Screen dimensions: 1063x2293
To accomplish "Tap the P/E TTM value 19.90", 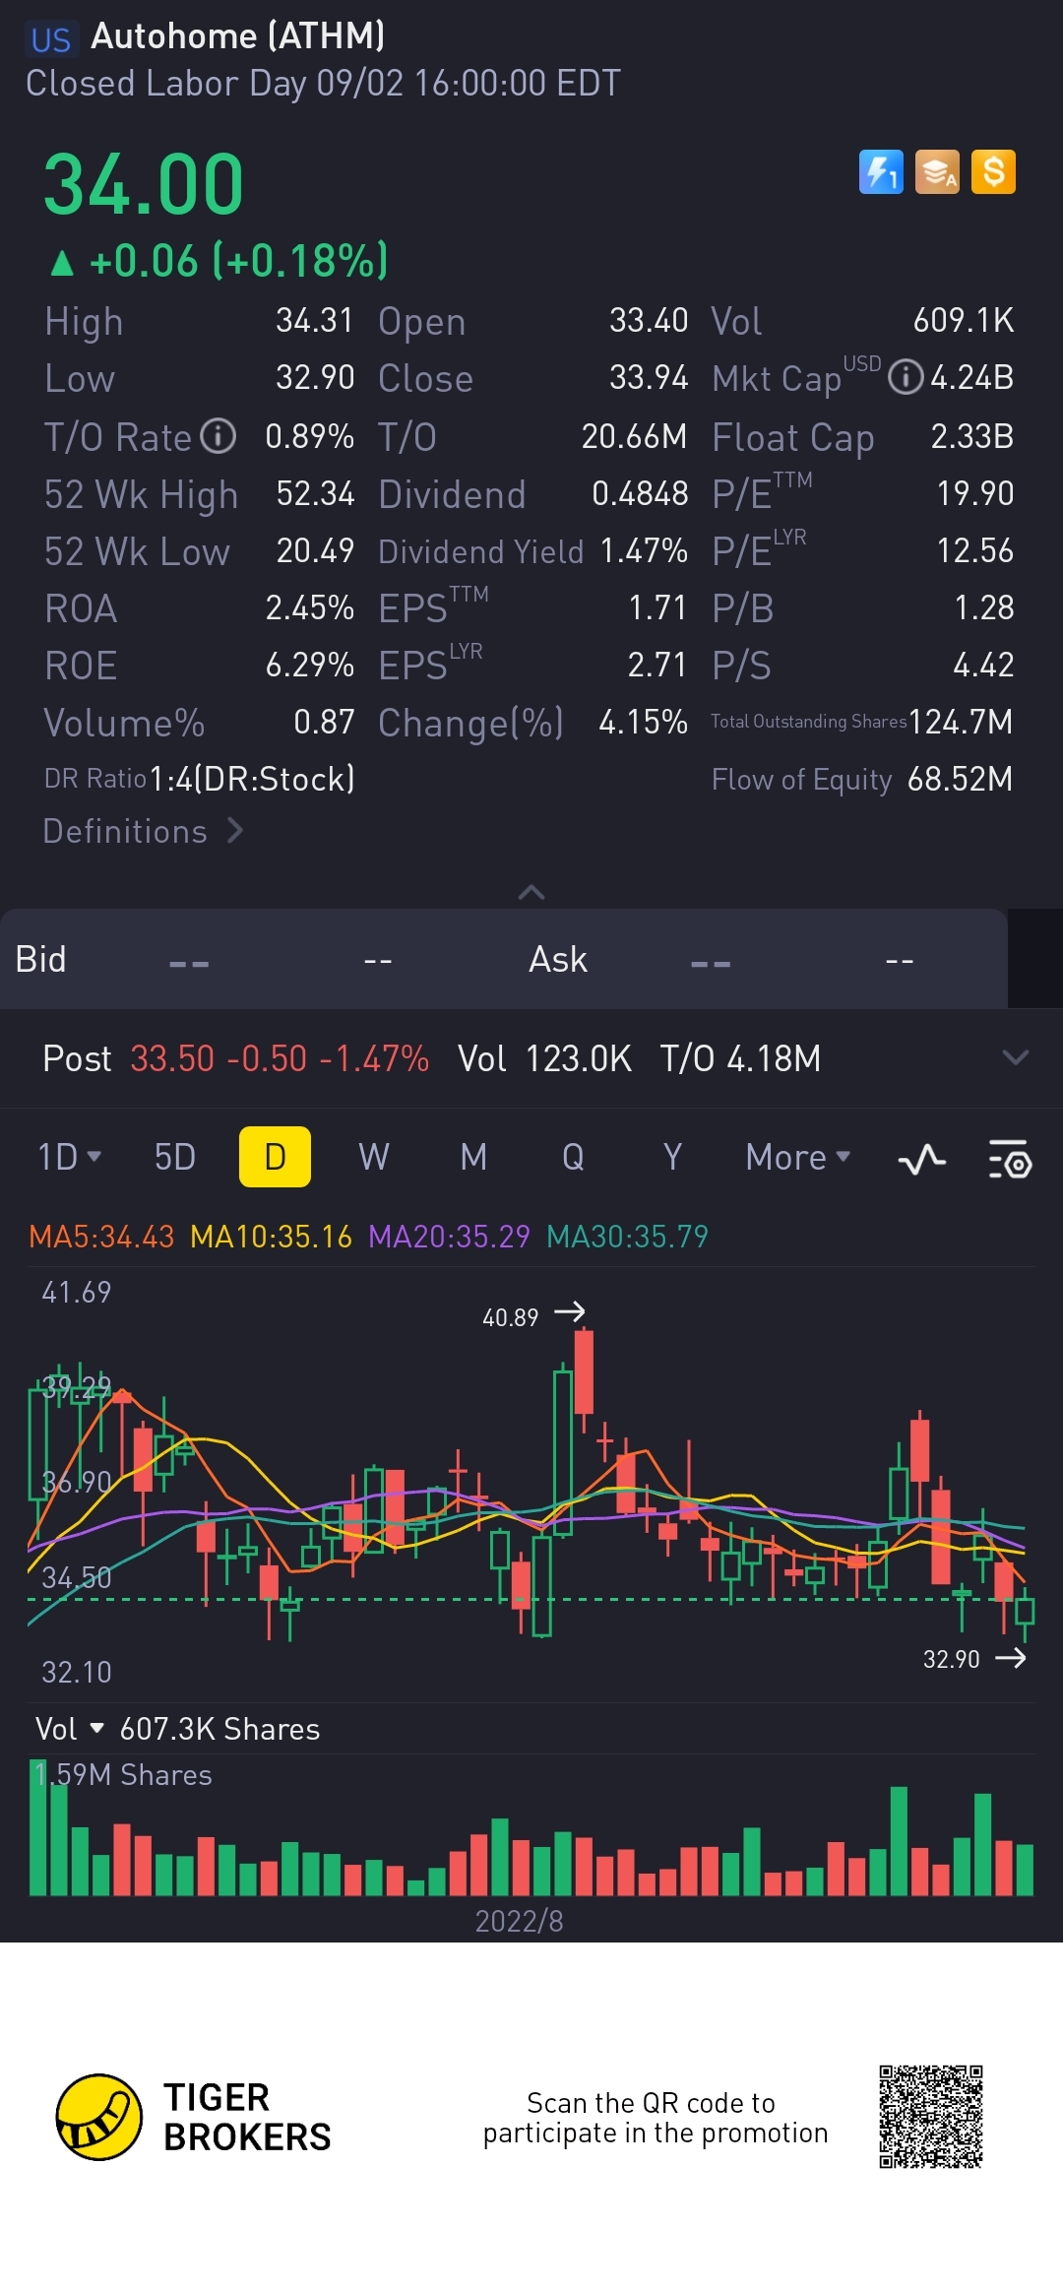I will pyautogui.click(x=975, y=493).
